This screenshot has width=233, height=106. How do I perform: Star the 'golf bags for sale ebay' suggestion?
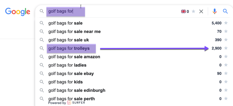(x=226, y=73)
